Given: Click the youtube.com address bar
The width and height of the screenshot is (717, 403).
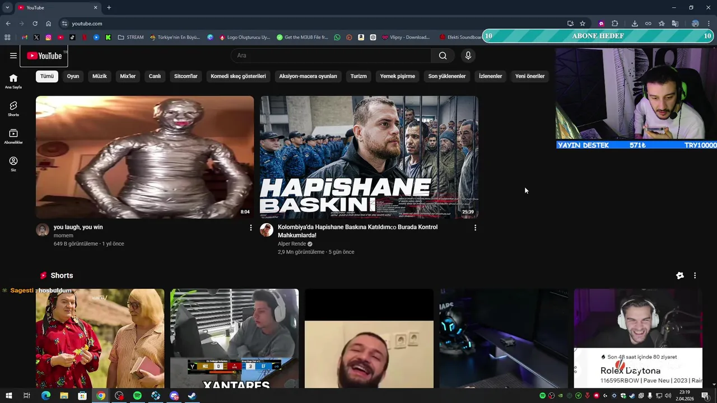Looking at the screenshot, I should pyautogui.click(x=314, y=24).
